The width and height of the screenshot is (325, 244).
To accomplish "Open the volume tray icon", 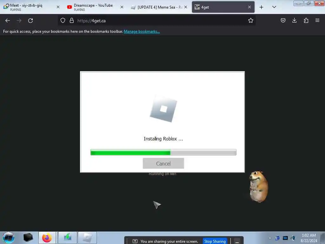I will [293, 238].
